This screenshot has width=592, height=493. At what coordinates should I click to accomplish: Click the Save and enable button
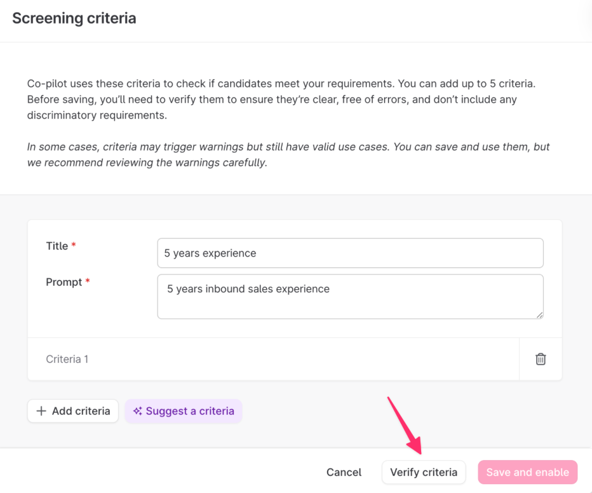point(527,472)
